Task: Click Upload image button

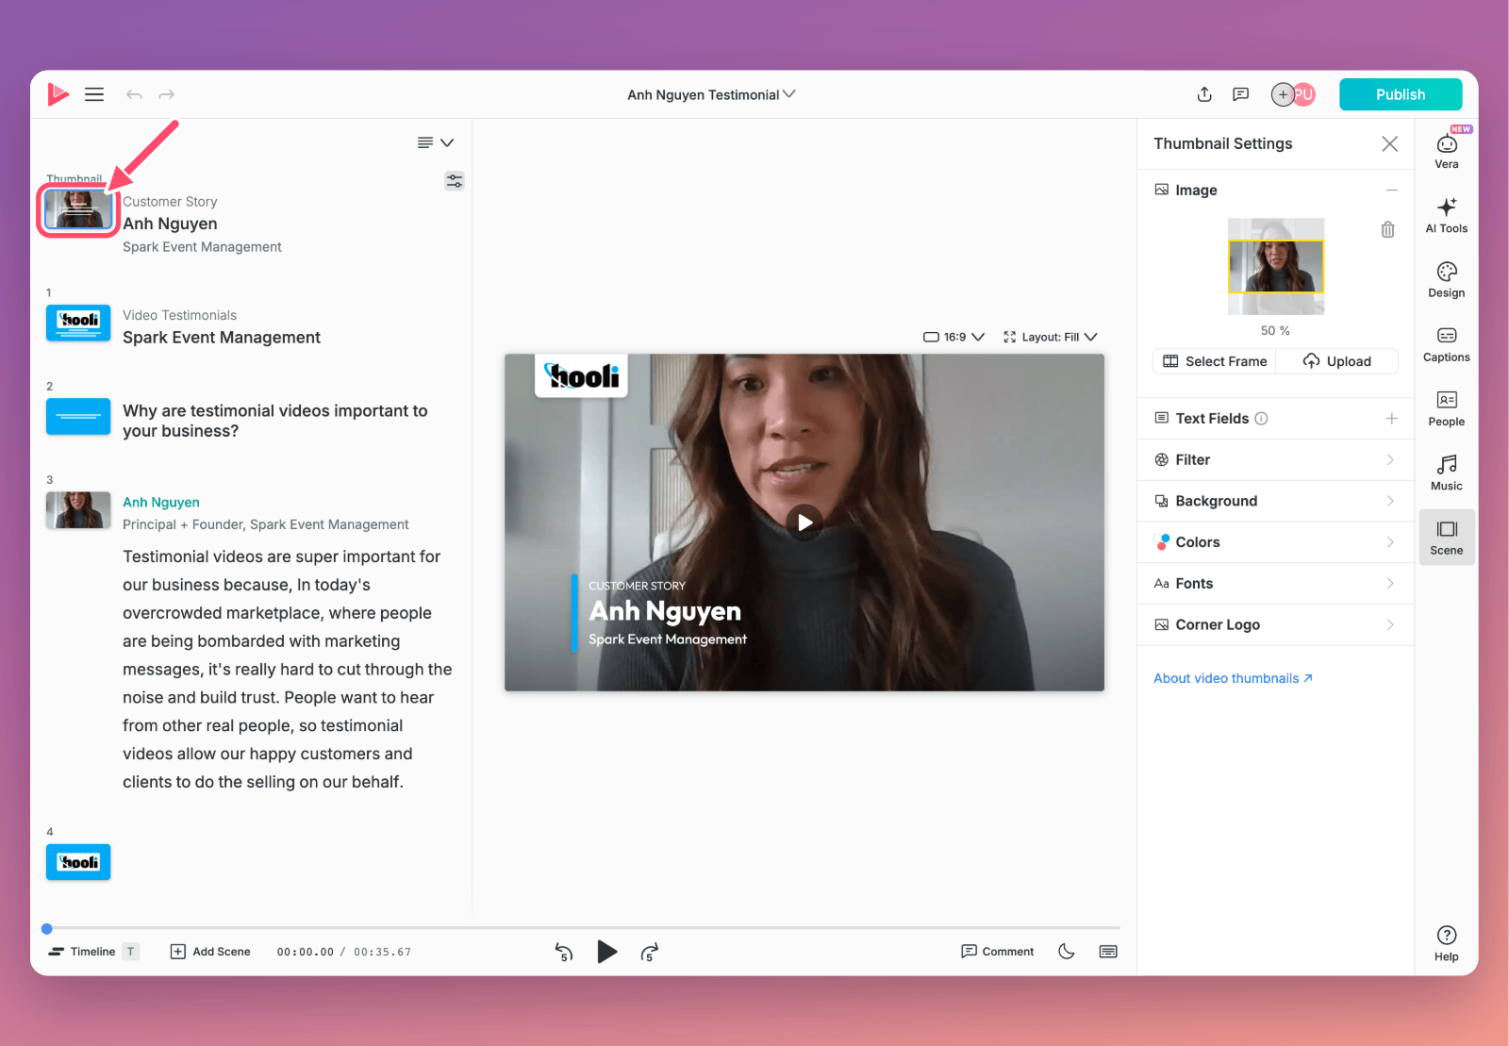Action: 1337,361
